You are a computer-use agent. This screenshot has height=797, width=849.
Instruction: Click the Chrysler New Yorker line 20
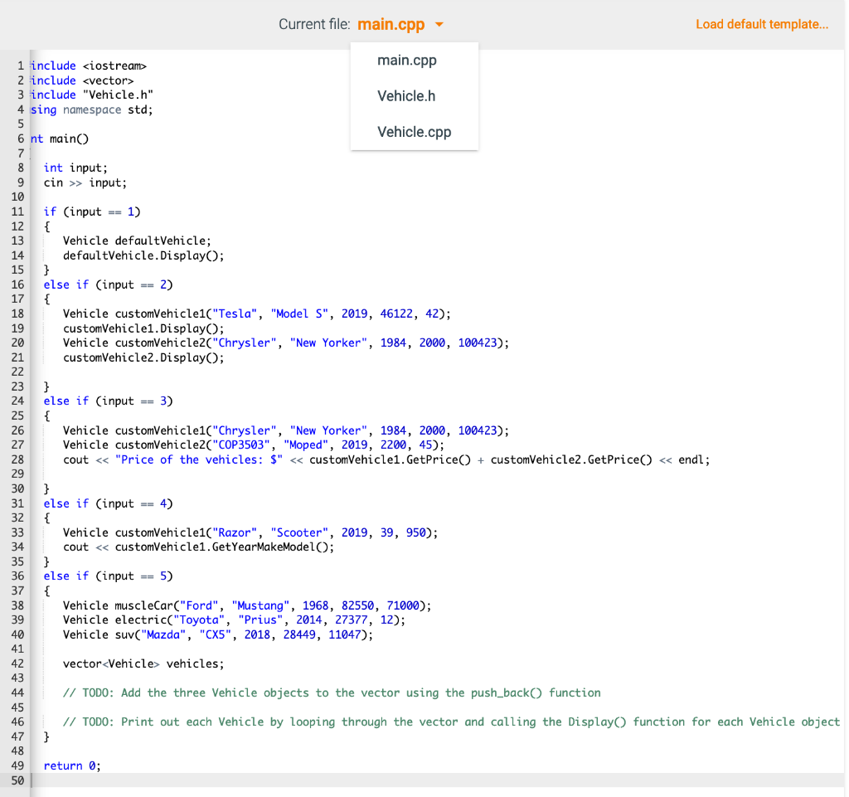pyautogui.click(x=286, y=343)
